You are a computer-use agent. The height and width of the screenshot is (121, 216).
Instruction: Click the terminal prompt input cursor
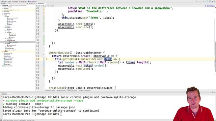tap(61, 114)
